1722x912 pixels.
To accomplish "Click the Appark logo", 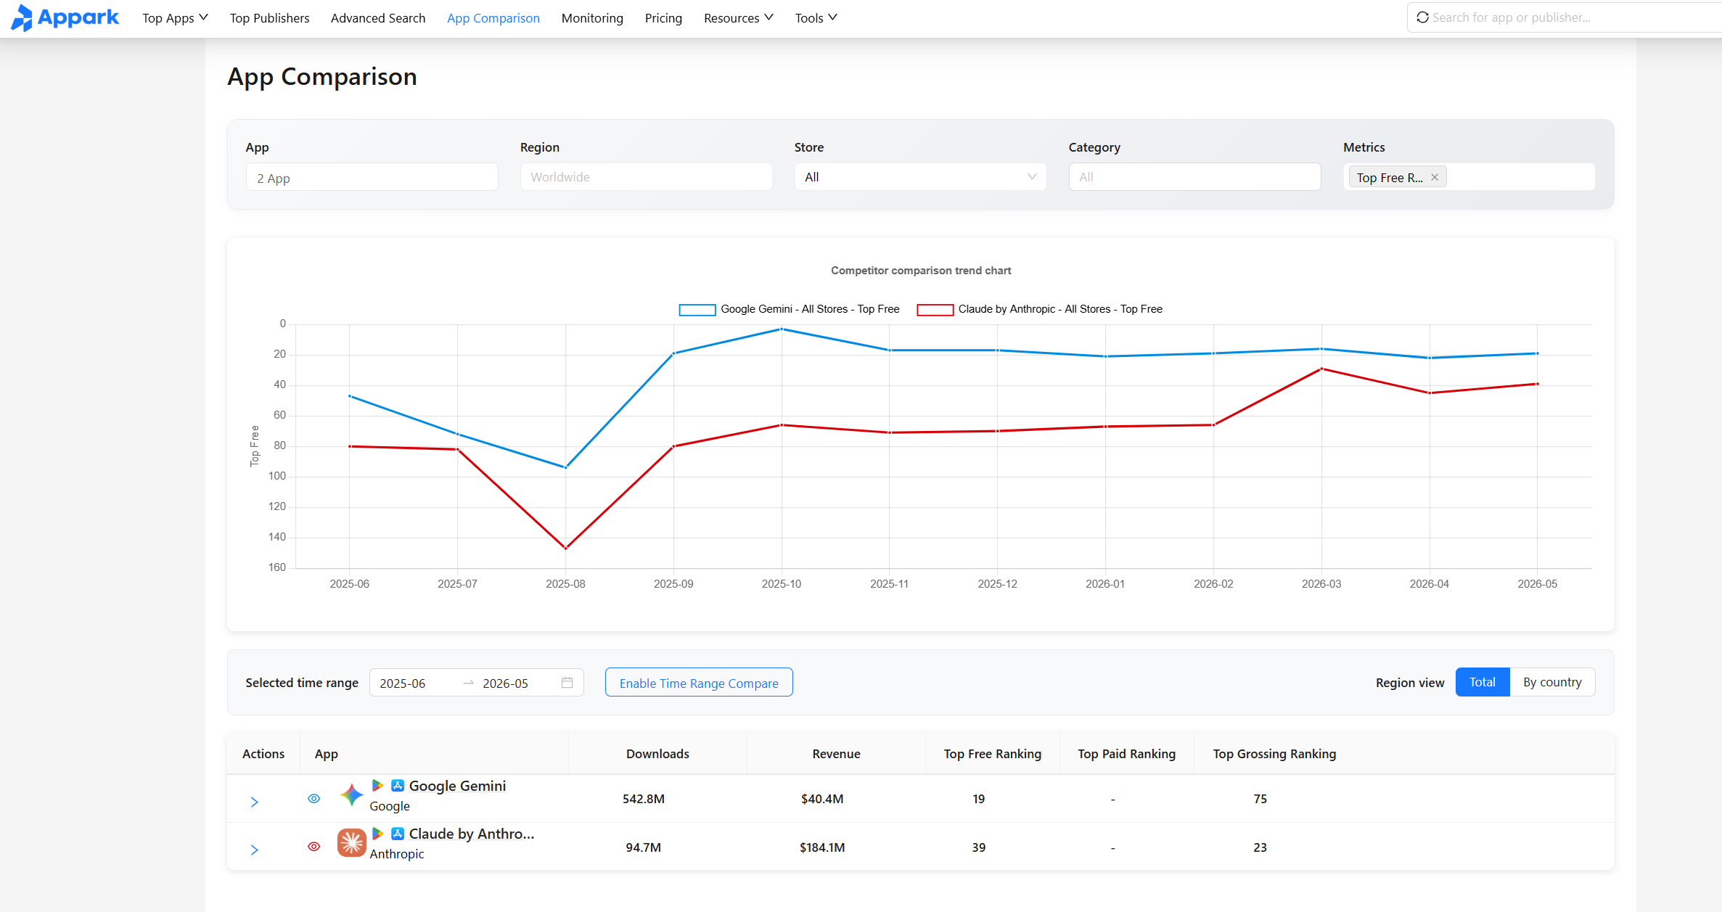I will 65,17.
